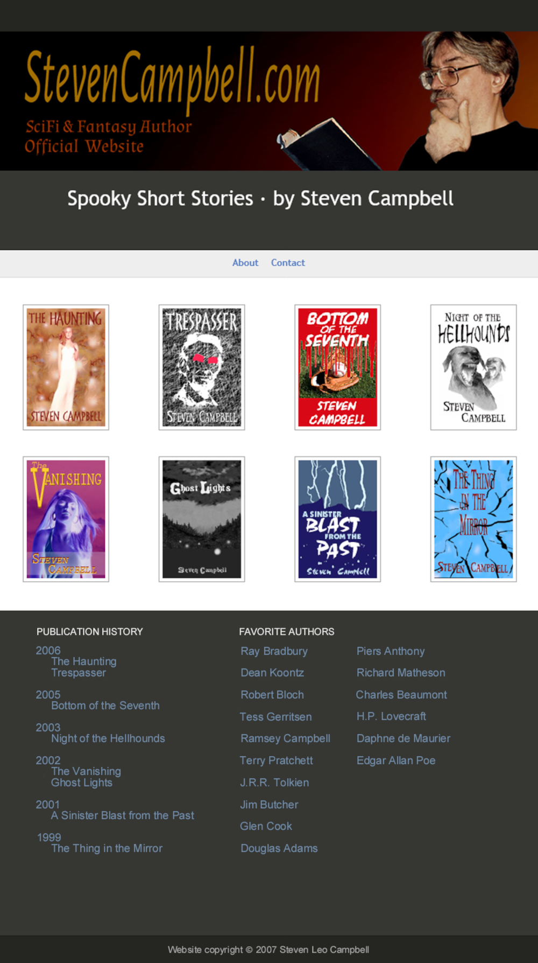Follow the Piers Anthony link
This screenshot has width=538, height=963.
point(391,651)
